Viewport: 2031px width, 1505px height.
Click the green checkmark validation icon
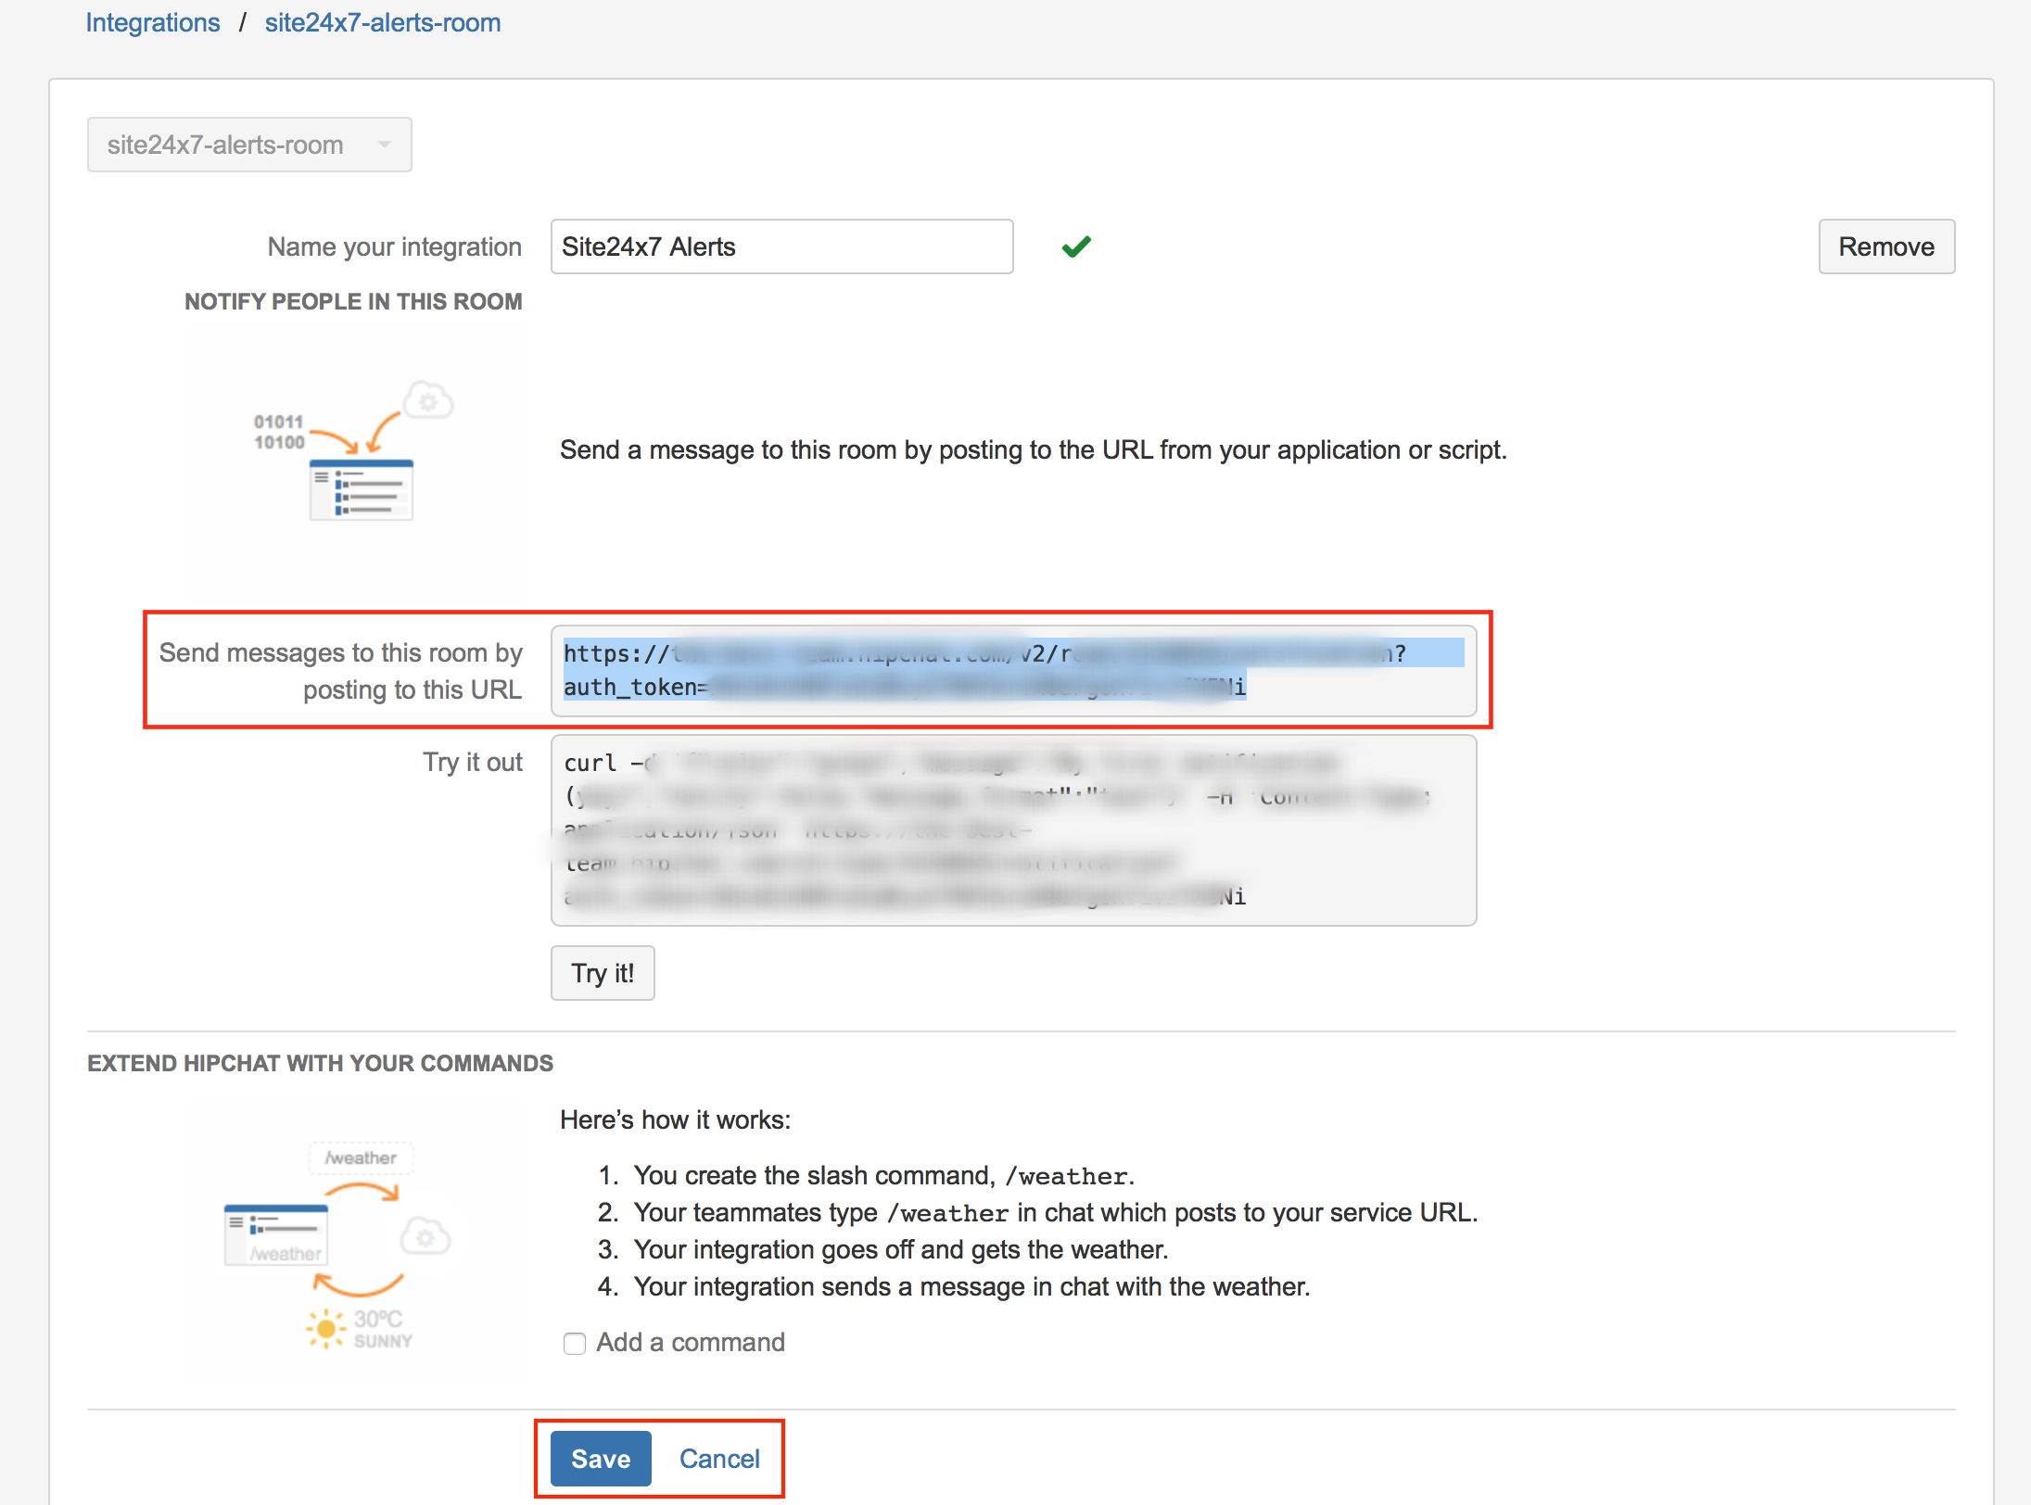tap(1076, 247)
